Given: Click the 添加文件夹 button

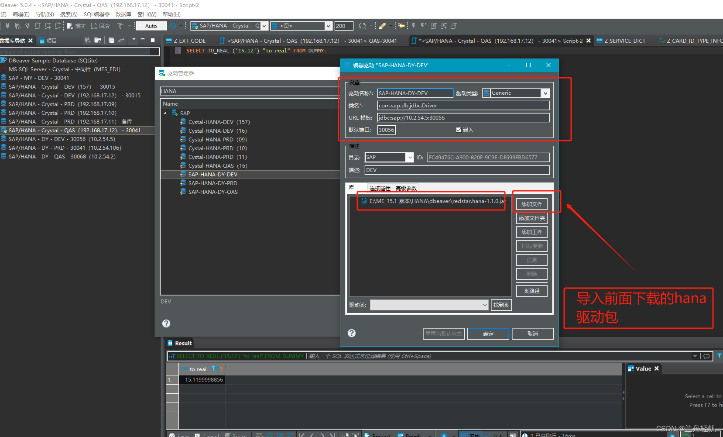Looking at the screenshot, I should pyautogui.click(x=531, y=218).
